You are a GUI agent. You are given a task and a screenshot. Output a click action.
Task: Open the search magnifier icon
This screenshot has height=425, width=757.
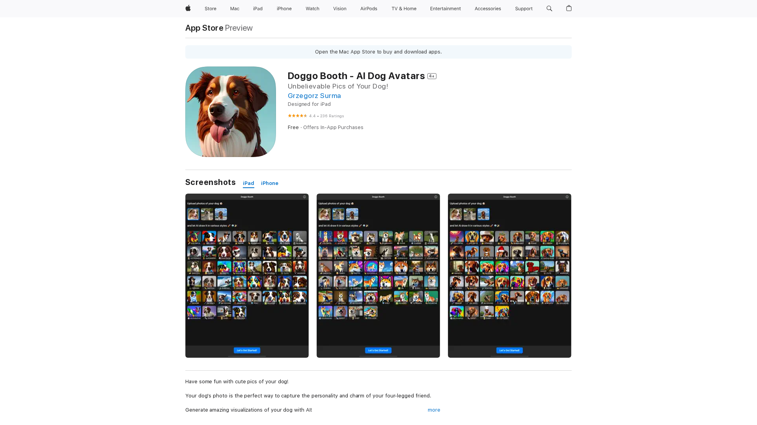549,8
